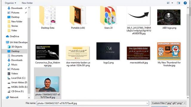Open the Custom Files type filter dropdown

point(169,103)
